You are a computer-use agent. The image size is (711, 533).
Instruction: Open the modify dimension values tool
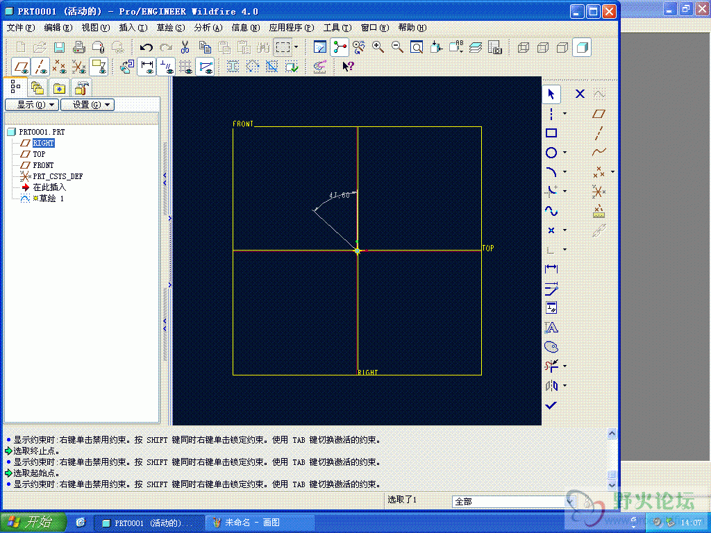[551, 288]
